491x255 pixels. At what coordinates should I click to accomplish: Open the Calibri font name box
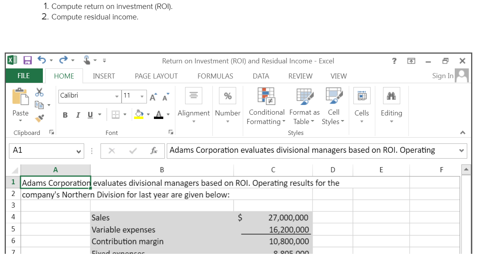(x=90, y=96)
